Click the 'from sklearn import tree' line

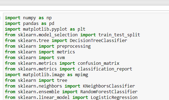tap(36, 80)
